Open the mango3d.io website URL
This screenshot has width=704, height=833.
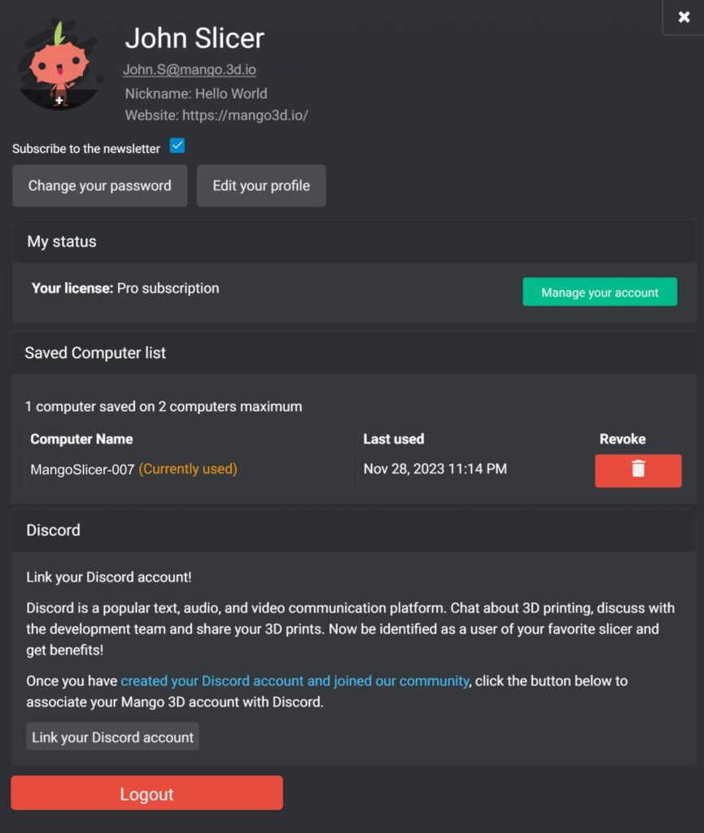(245, 116)
